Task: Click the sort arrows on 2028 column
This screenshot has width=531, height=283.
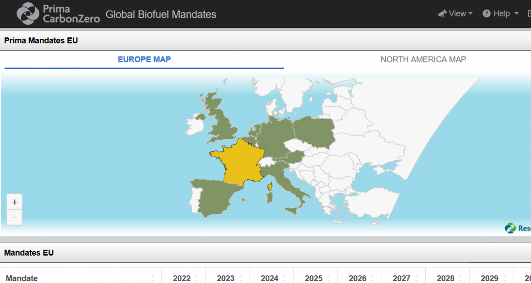Action: tap(460, 278)
